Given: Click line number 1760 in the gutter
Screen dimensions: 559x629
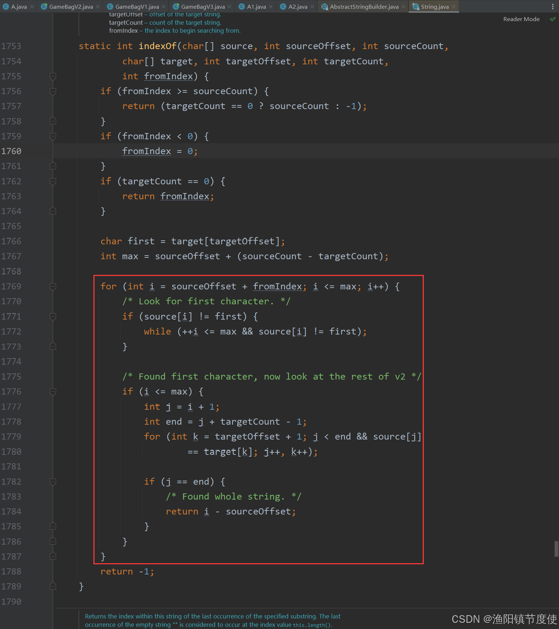Looking at the screenshot, I should click(11, 151).
